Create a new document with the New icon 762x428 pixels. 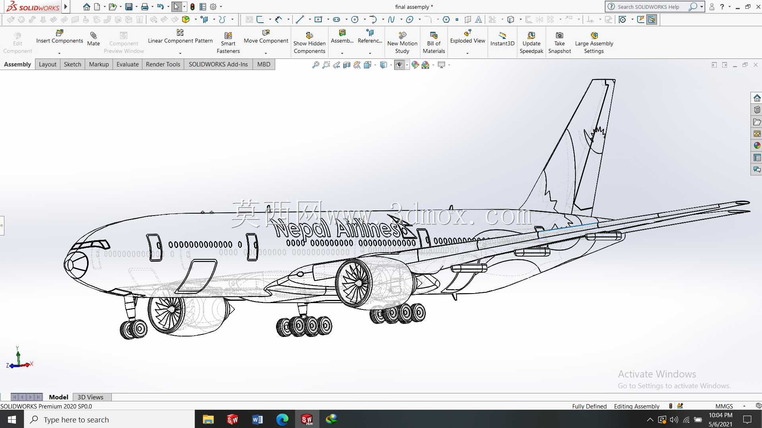[x=97, y=7]
